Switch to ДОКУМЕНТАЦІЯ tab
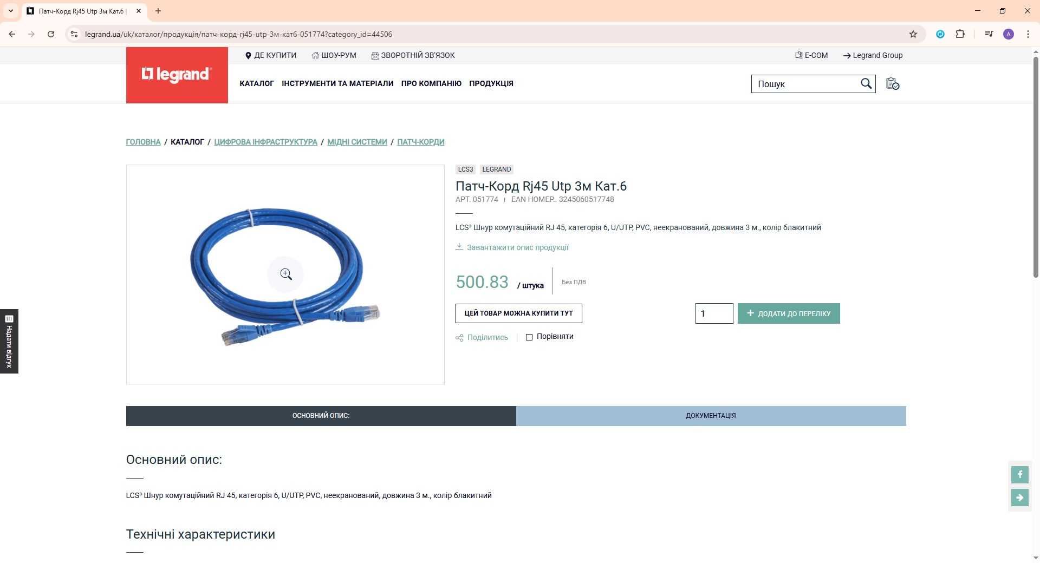The height and width of the screenshot is (563, 1040). [711, 416]
